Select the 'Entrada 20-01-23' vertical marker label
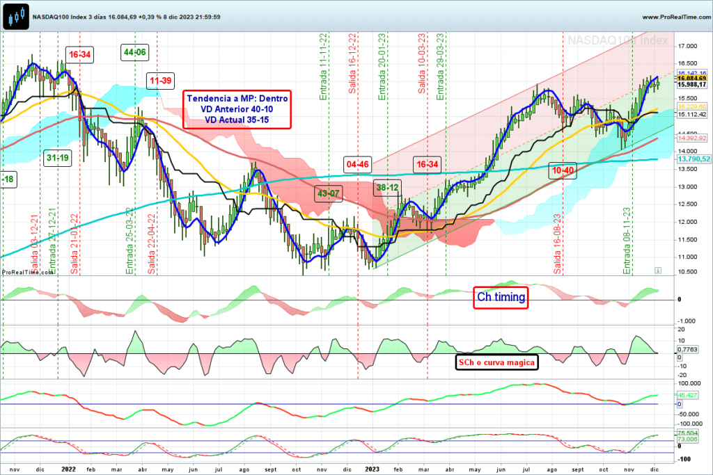The height and width of the screenshot is (475, 713). [x=382, y=67]
